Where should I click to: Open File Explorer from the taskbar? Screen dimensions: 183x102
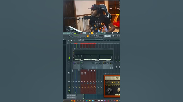(x=90, y=100)
